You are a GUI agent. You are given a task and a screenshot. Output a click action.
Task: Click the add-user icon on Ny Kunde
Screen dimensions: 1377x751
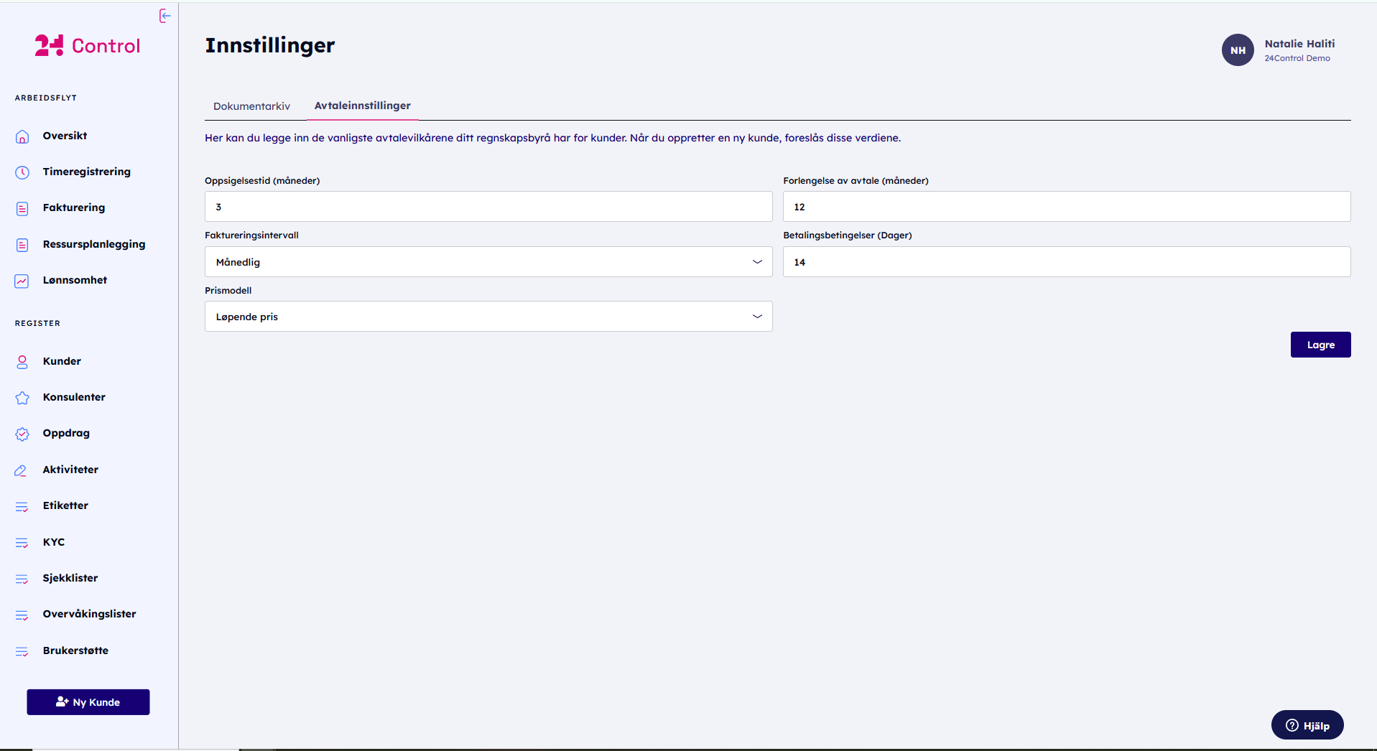tap(62, 702)
